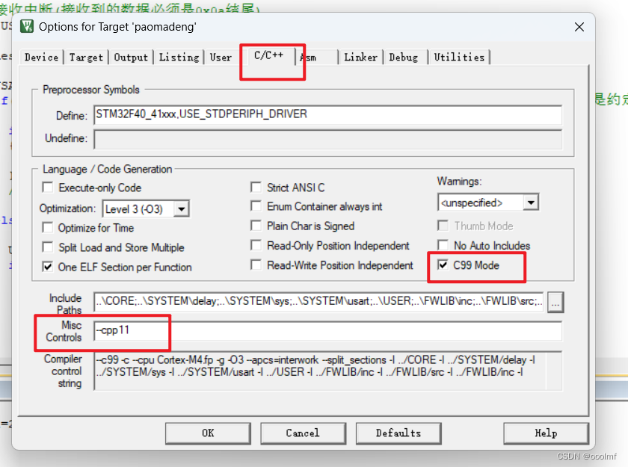Disable One ELF Section per Function

pyautogui.click(x=47, y=267)
